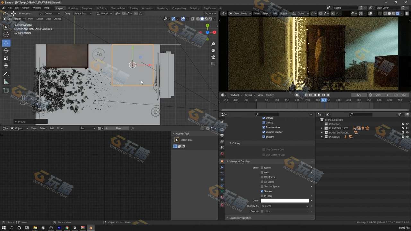Choose the Rotate tool
This screenshot has height=231, width=411.
[x=6, y=50]
